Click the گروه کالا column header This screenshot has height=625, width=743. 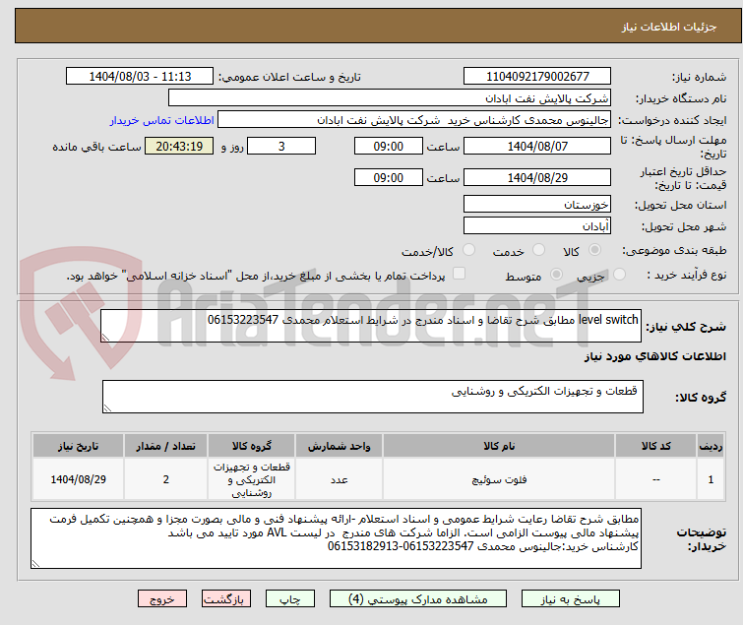point(251,446)
